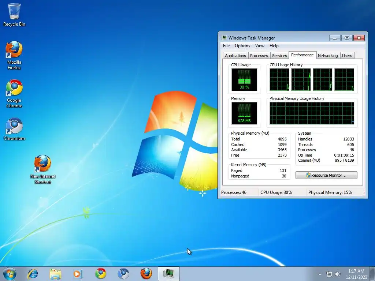Maximize the Windows Task Manager window
The height and width of the screenshot is (281, 375).
click(347, 38)
